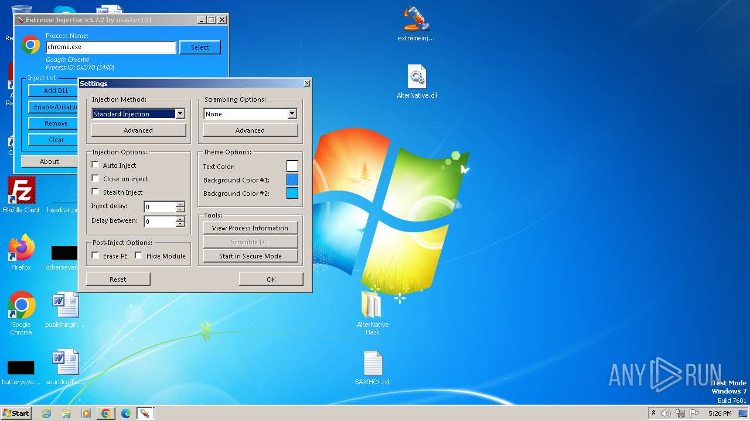Open Microsoft Edge in the taskbar
The image size is (750, 421).
click(x=125, y=413)
